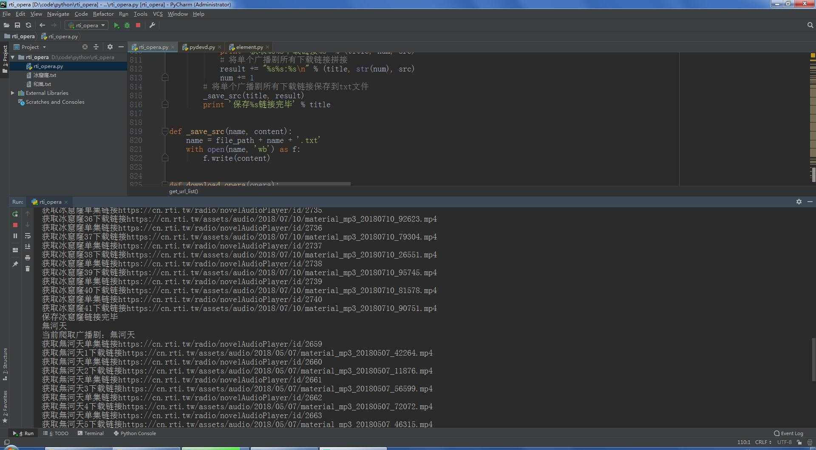Viewport: 816px width, 450px height.
Task: Navigate forward with right arrow
Action: [54, 26]
